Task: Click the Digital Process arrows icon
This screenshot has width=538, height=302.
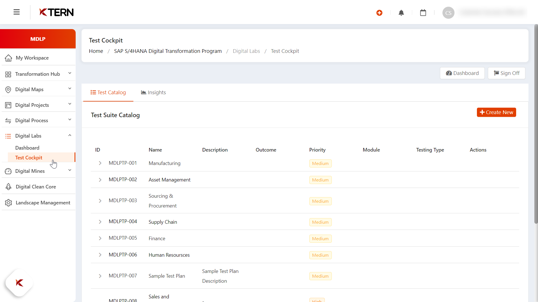Action: [8, 121]
